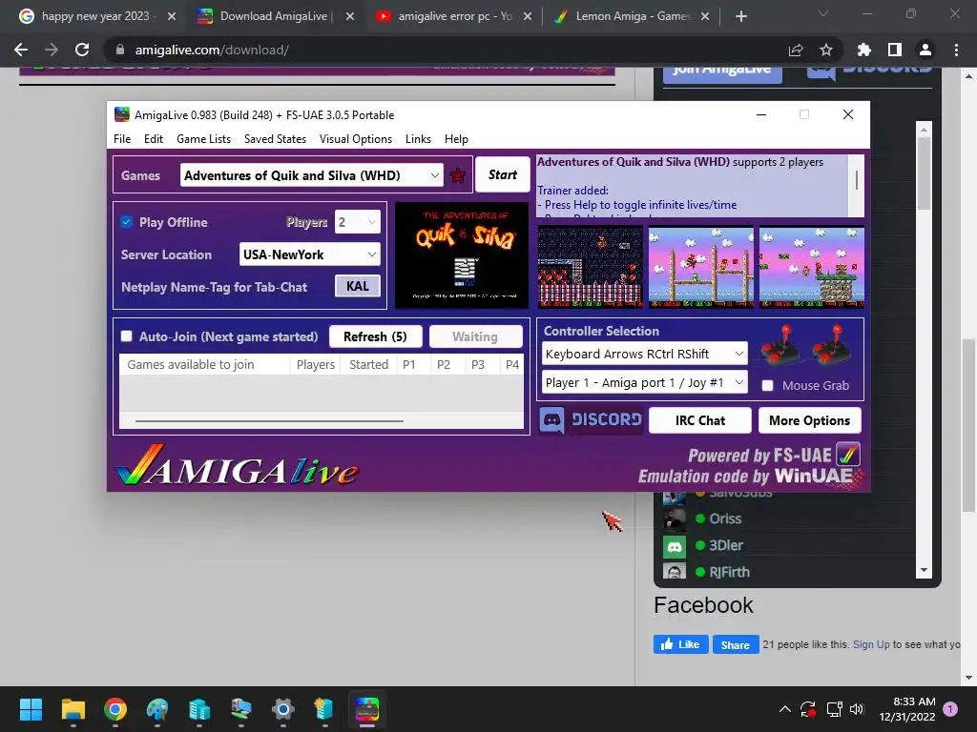Image resolution: width=977 pixels, height=732 pixels.
Task: Click the first red joystick icon
Action: tap(781, 345)
